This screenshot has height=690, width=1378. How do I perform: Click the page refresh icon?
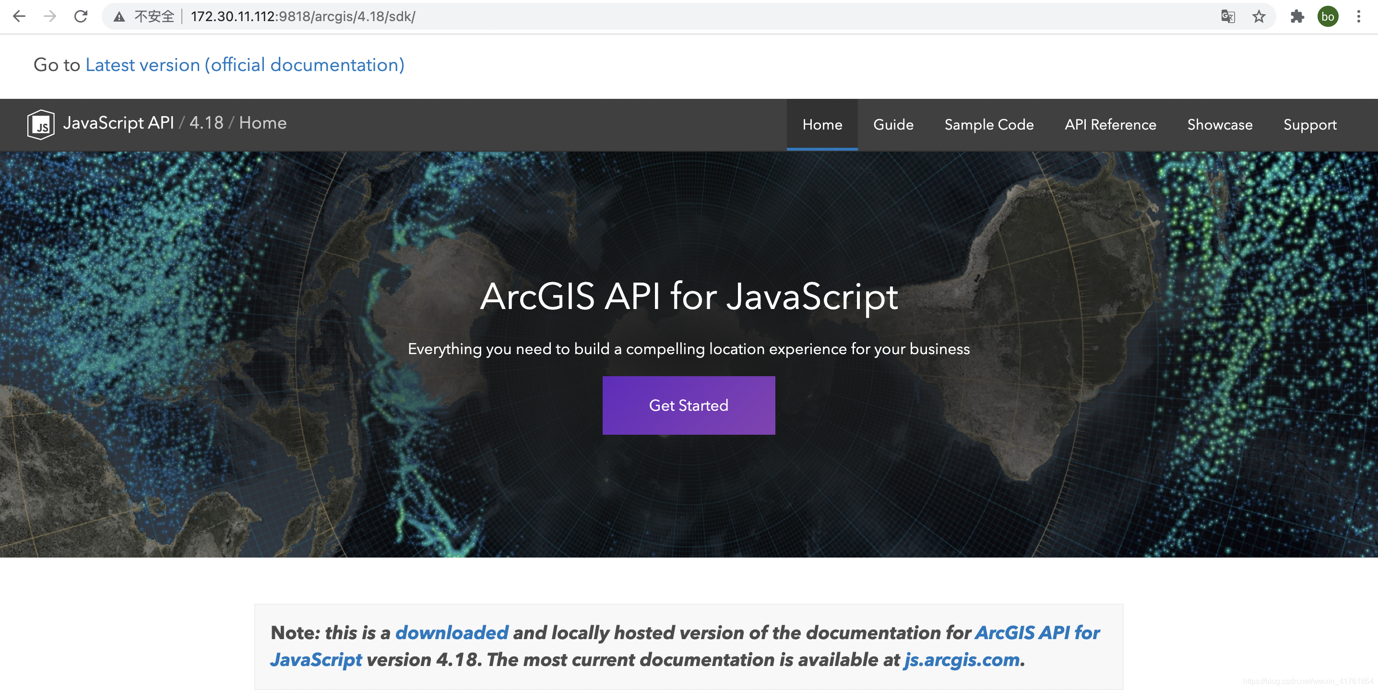pyautogui.click(x=81, y=17)
